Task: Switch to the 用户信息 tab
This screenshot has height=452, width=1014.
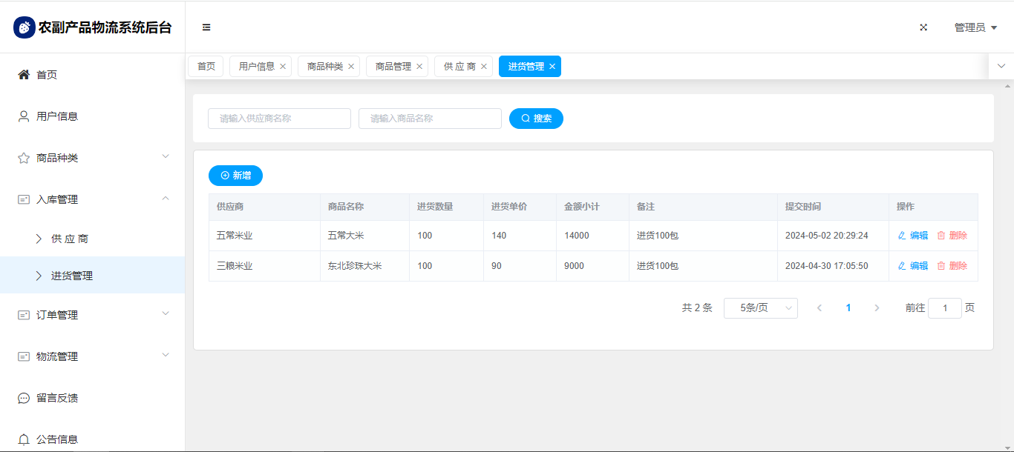Action: tap(256, 67)
